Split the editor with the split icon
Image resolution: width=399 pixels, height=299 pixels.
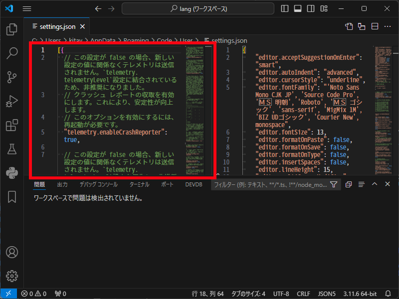[375, 26]
